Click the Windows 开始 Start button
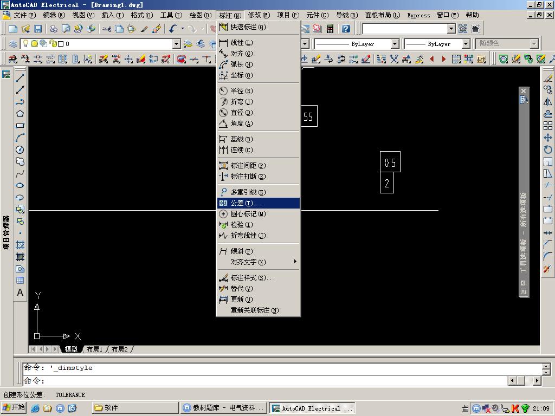 [14, 408]
